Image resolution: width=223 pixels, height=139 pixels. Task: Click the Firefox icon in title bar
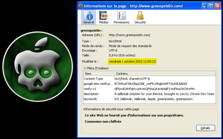point(80,6)
